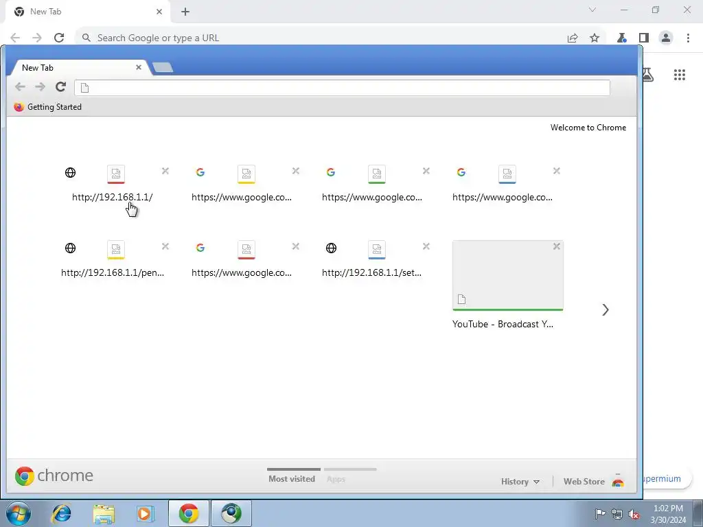
Task: Share this page from outer address bar
Action: pyautogui.click(x=573, y=38)
